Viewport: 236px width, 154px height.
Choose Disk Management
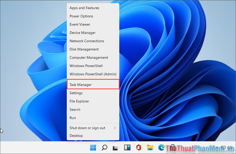tap(93, 49)
